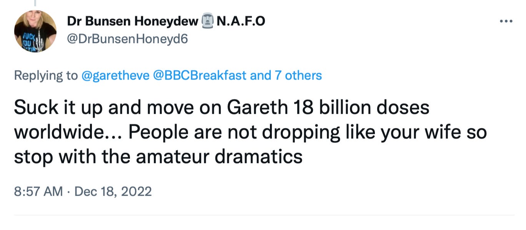Click the moai statue emoji in name
526x230 pixels.
(207, 22)
